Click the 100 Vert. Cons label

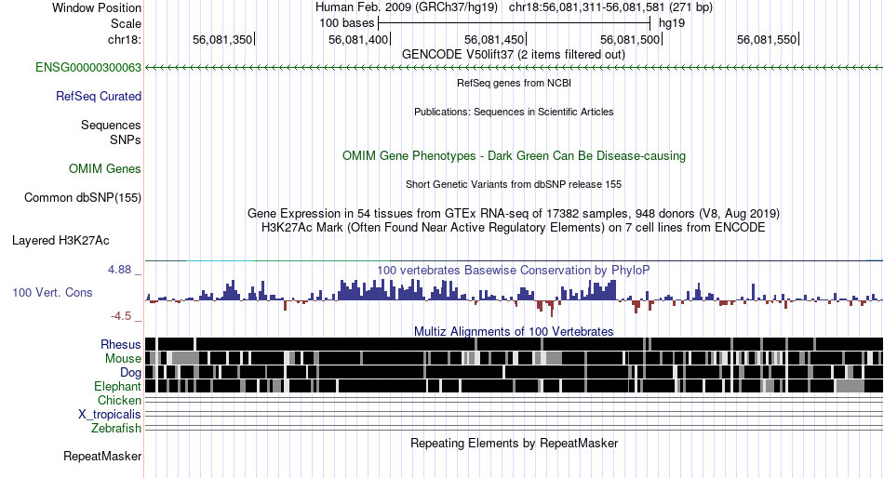tap(52, 293)
